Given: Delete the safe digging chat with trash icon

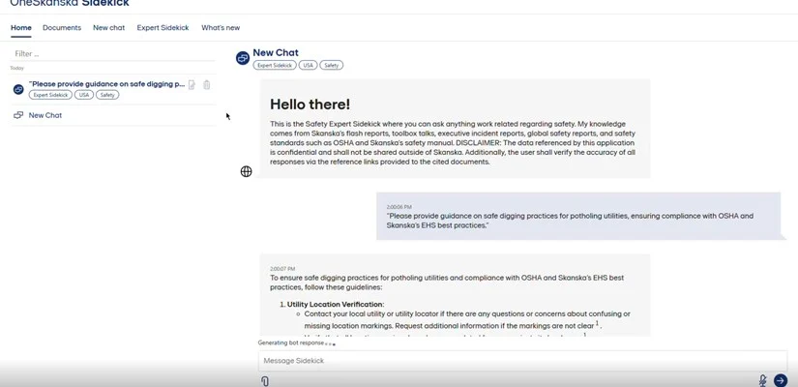Looking at the screenshot, I should [206, 85].
